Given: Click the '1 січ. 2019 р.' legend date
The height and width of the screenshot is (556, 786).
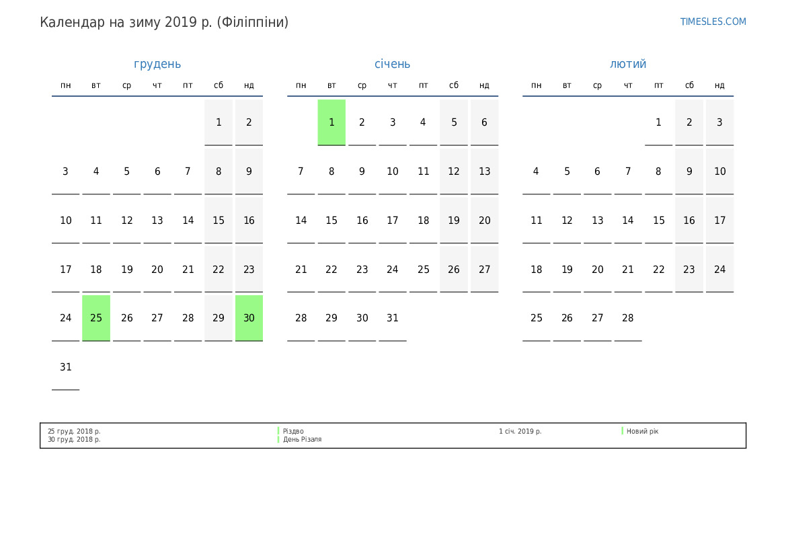Looking at the screenshot, I should (x=520, y=431).
